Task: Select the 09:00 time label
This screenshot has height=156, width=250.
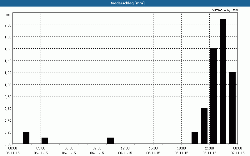Action: click(x=97, y=149)
